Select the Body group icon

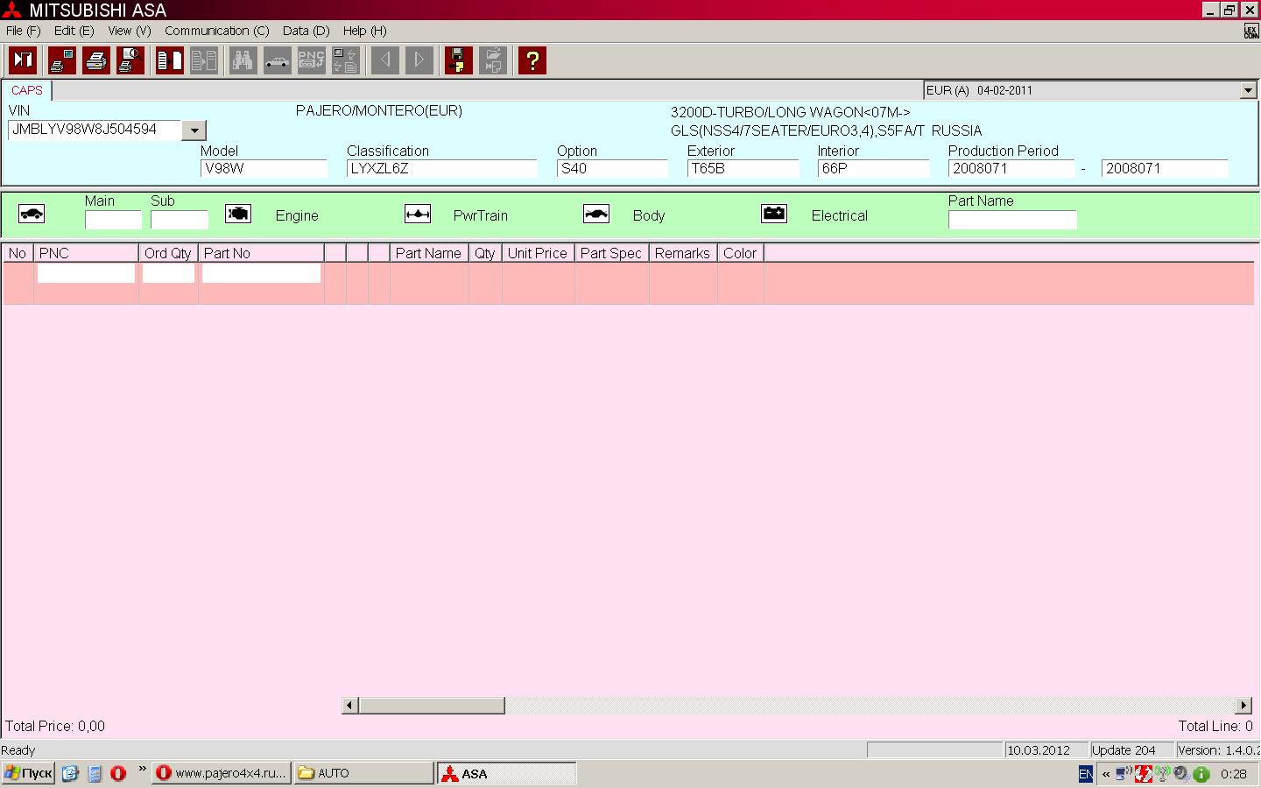[596, 215]
